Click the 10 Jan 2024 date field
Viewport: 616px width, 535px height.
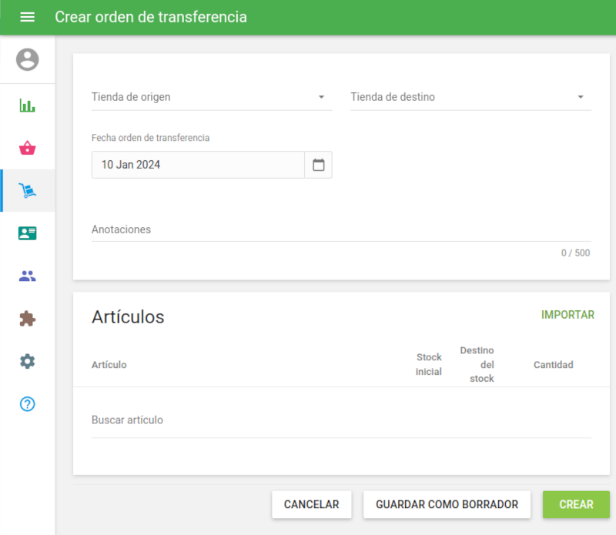[x=192, y=164]
